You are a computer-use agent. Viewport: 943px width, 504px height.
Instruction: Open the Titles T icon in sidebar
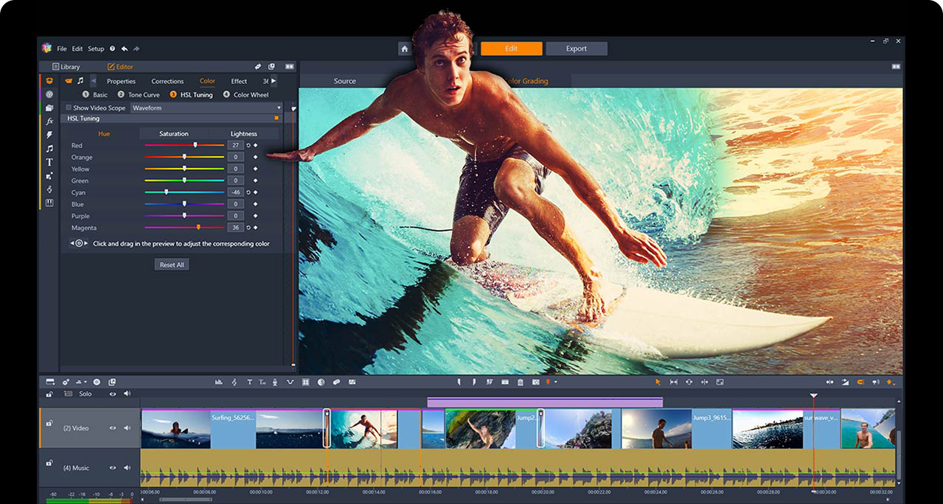tap(49, 162)
